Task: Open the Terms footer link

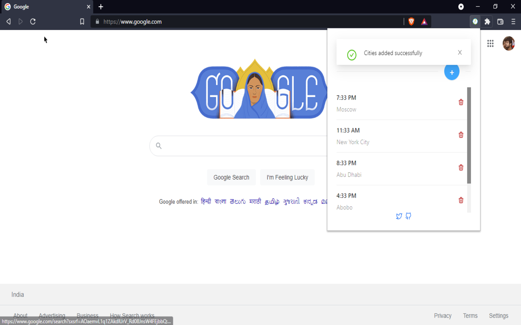Action: click(x=470, y=316)
